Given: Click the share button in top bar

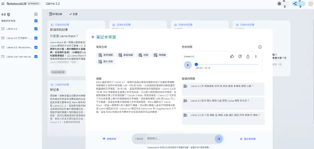Looking at the screenshot, I should click(x=298, y=4).
